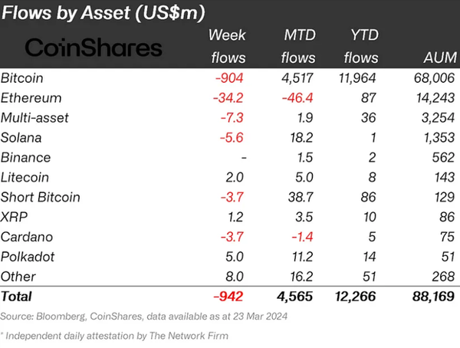Click the Multi-asset row label

click(x=34, y=118)
